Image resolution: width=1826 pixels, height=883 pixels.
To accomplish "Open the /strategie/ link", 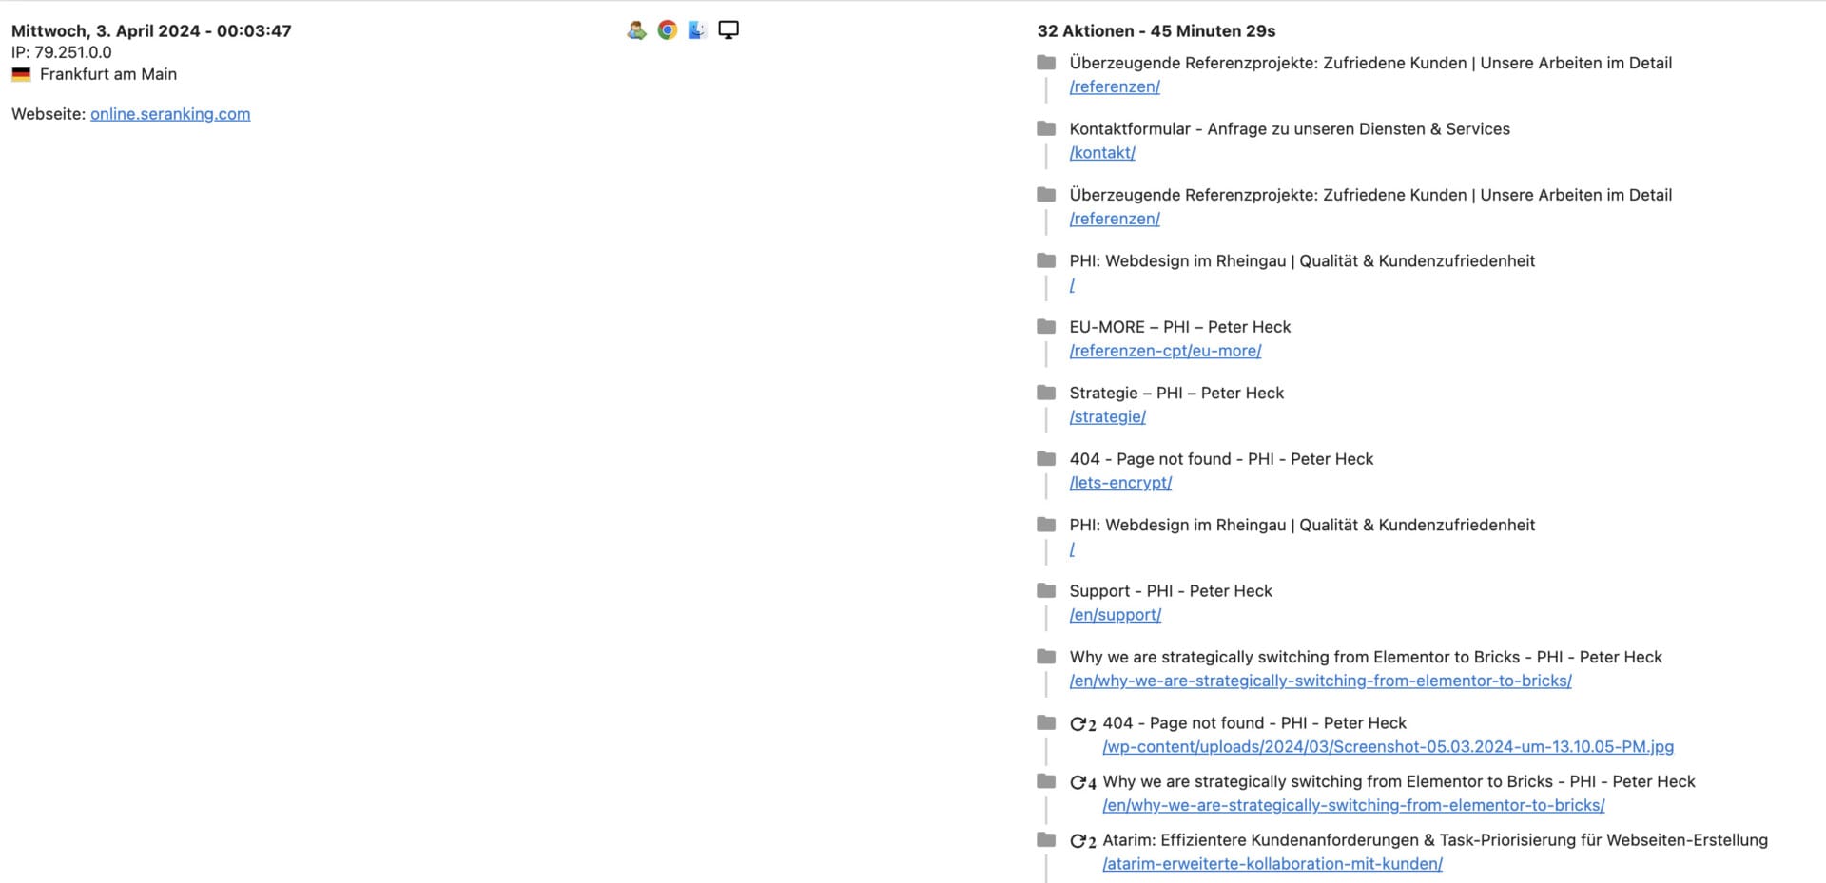I will (x=1107, y=416).
